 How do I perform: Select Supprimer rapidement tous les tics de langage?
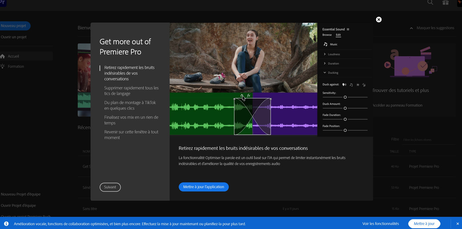coord(131,91)
